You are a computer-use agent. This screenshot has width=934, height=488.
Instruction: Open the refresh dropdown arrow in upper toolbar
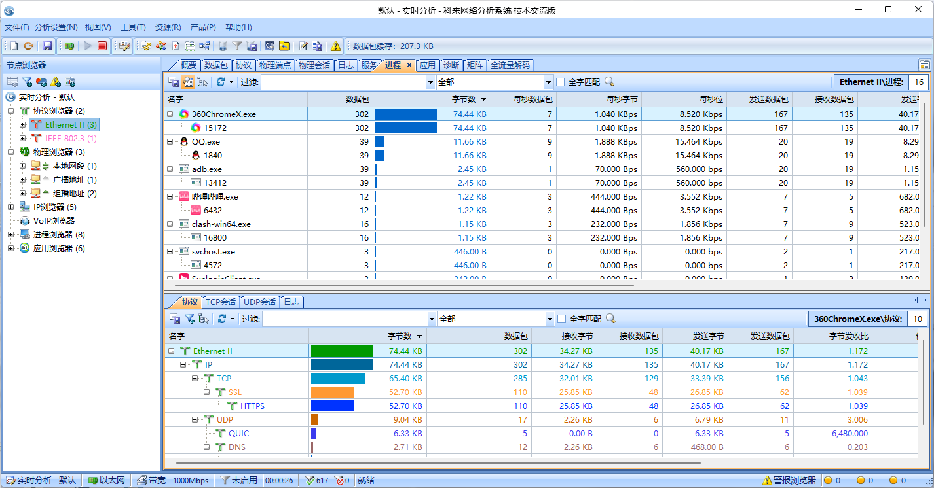point(231,82)
